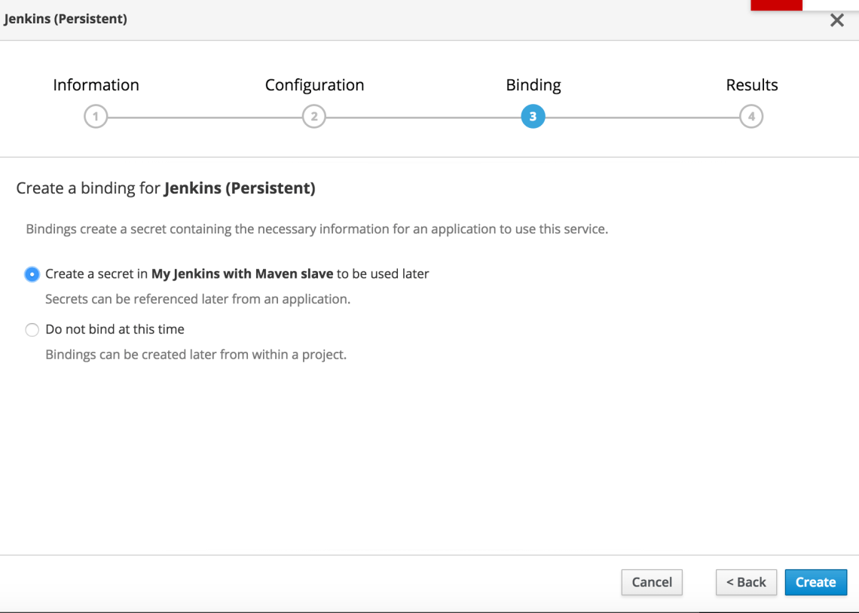Click the 'Create a binding for' heading

coord(165,188)
